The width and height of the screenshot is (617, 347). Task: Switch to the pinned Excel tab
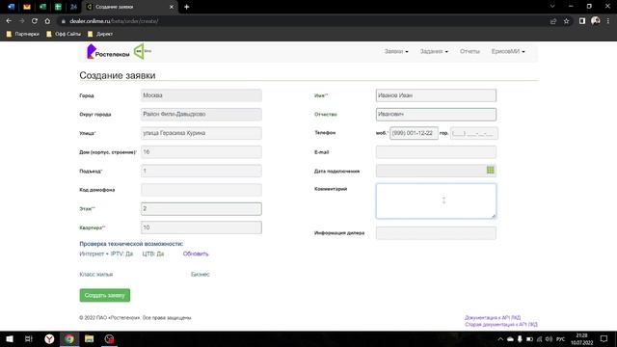(42, 7)
